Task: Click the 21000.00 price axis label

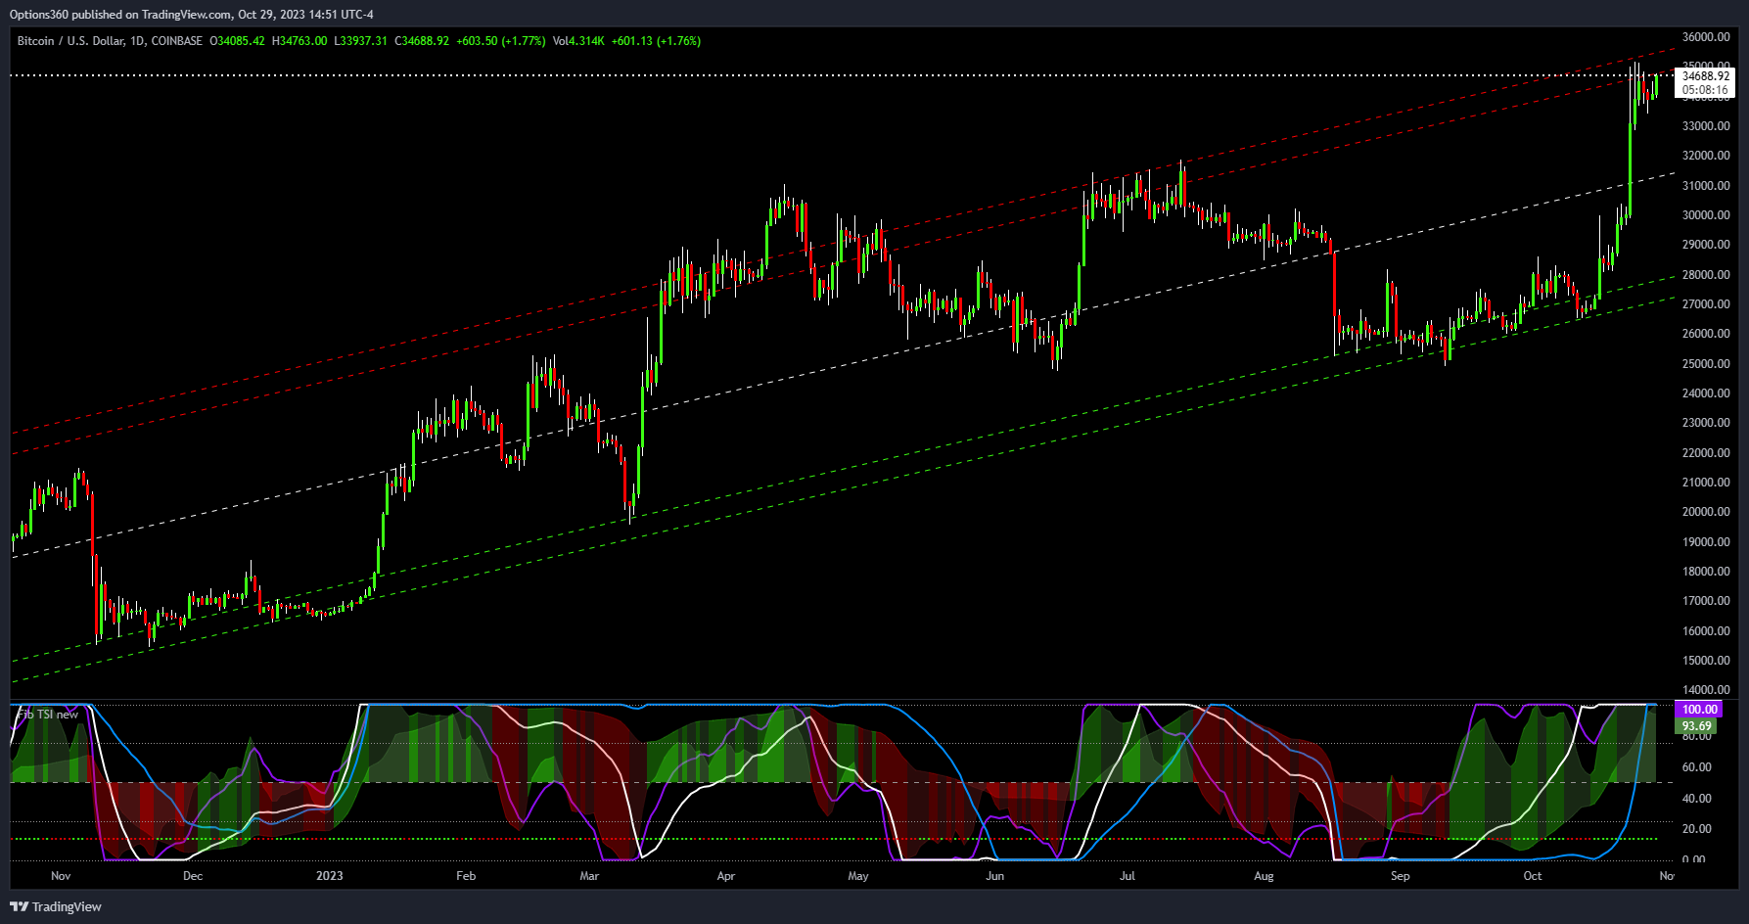Action: [1706, 483]
